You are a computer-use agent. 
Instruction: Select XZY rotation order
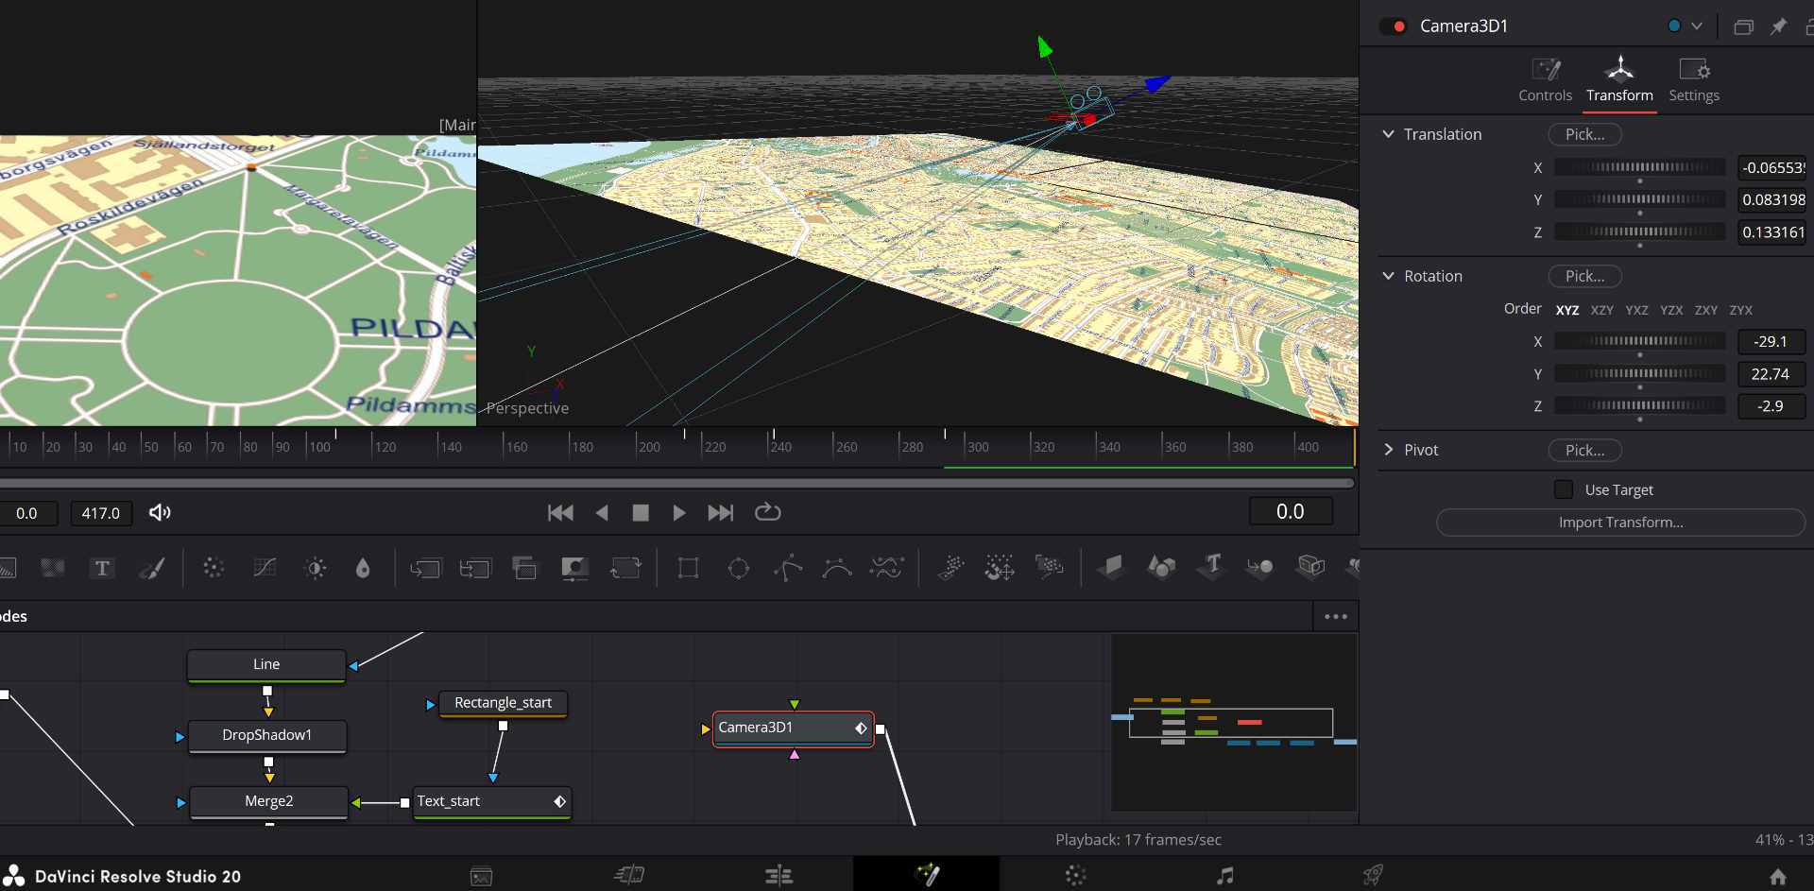point(1602,310)
